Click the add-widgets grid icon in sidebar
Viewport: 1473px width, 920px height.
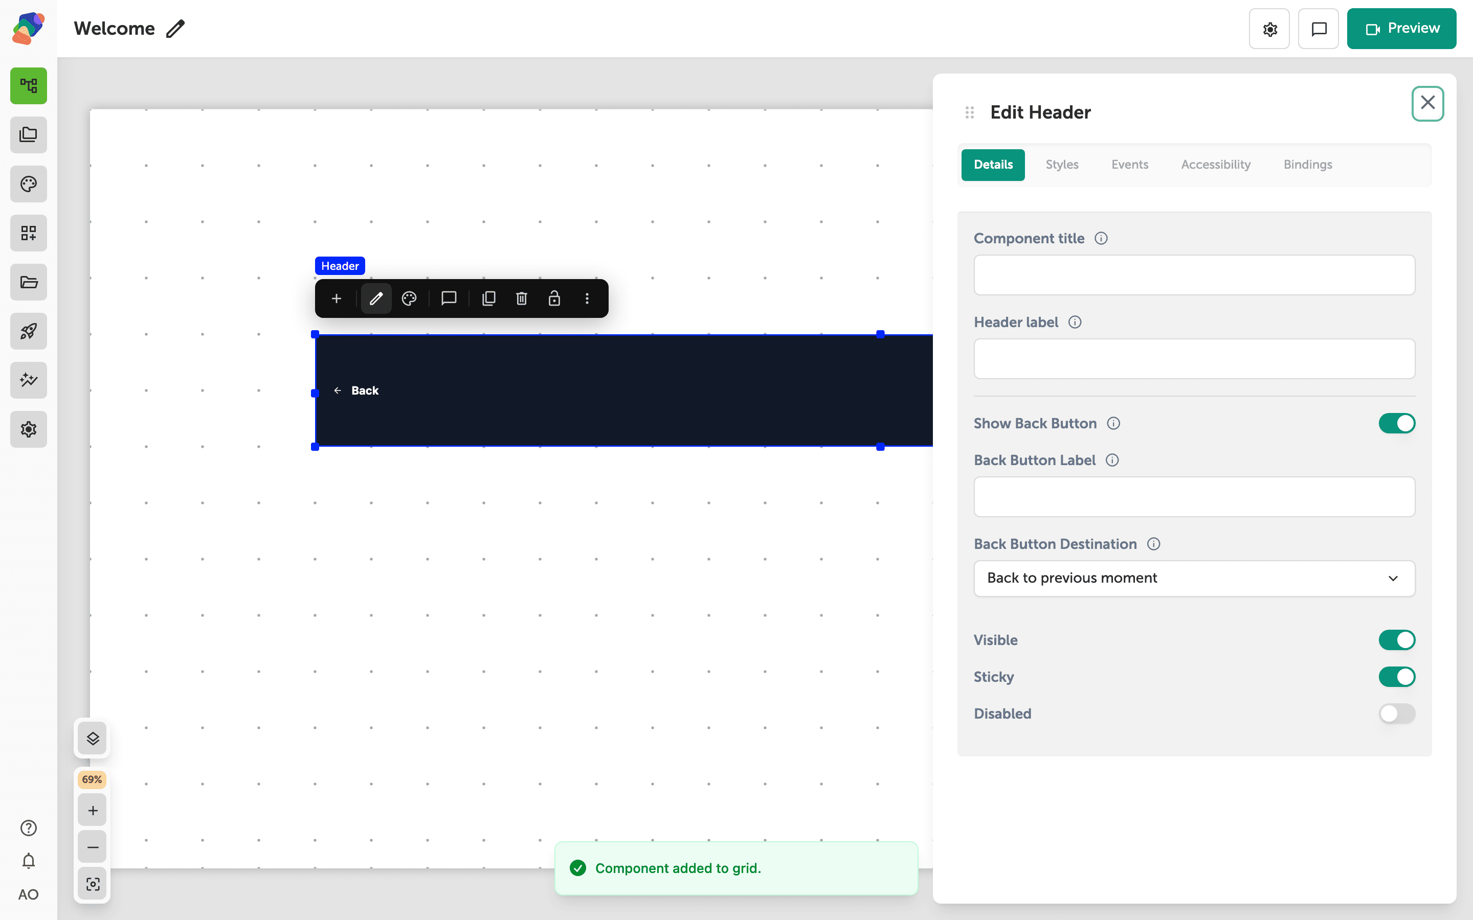29,233
